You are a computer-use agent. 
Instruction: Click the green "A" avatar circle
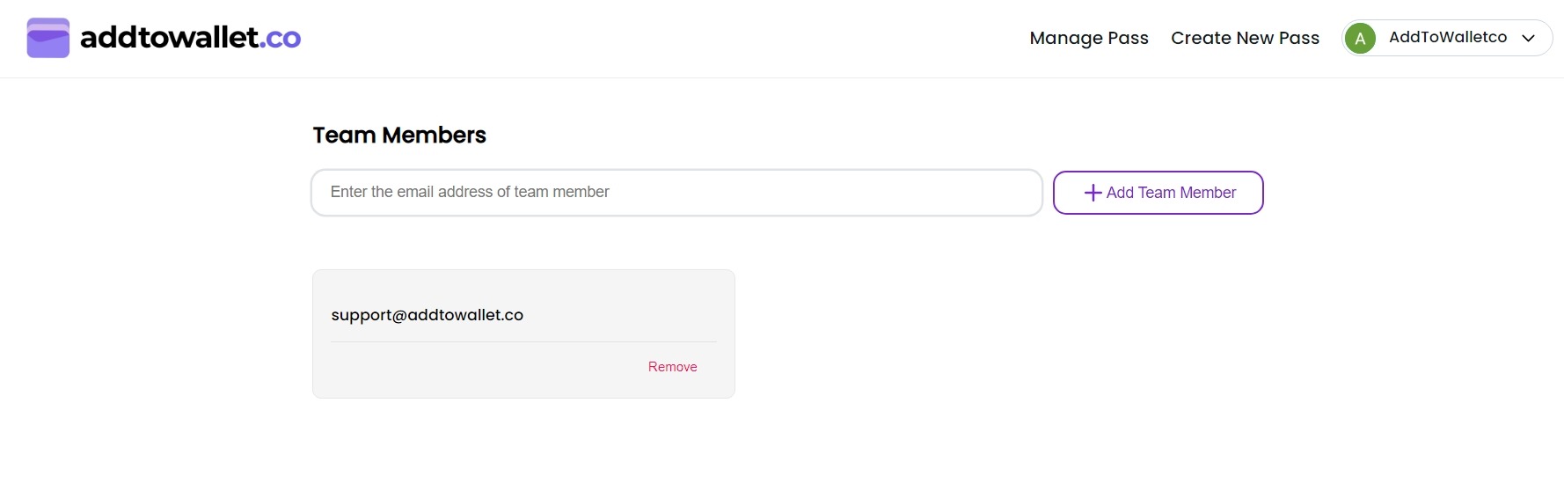tap(1360, 38)
